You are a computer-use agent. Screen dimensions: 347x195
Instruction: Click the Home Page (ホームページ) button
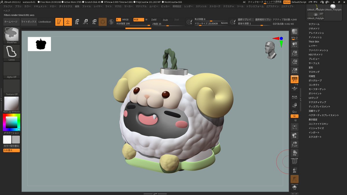(x=11, y=22)
